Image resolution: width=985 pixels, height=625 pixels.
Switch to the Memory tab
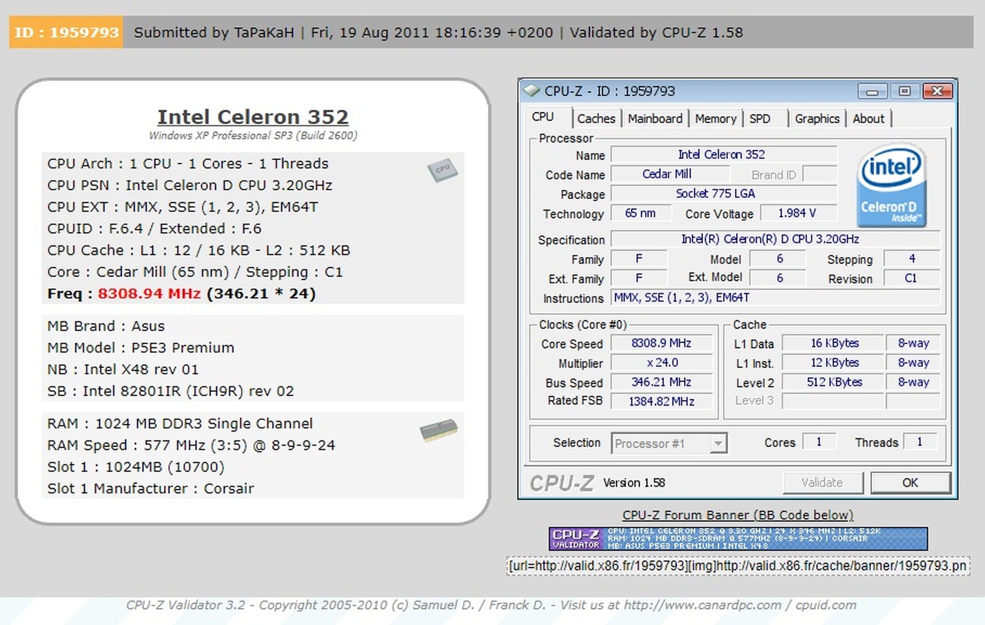[715, 119]
